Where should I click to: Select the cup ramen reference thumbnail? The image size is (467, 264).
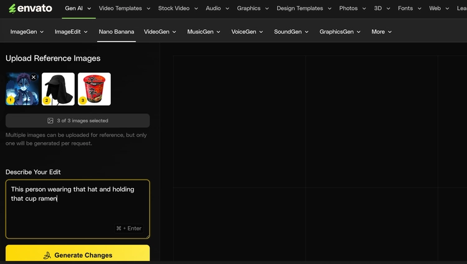94,89
